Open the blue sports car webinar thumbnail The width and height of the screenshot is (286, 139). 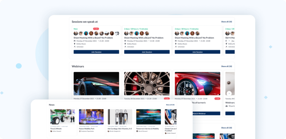click(96, 84)
